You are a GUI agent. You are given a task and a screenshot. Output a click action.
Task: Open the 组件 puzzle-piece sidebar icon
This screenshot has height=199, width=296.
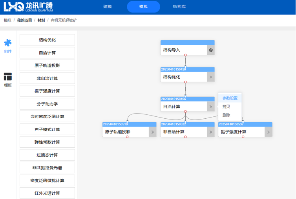8,43
